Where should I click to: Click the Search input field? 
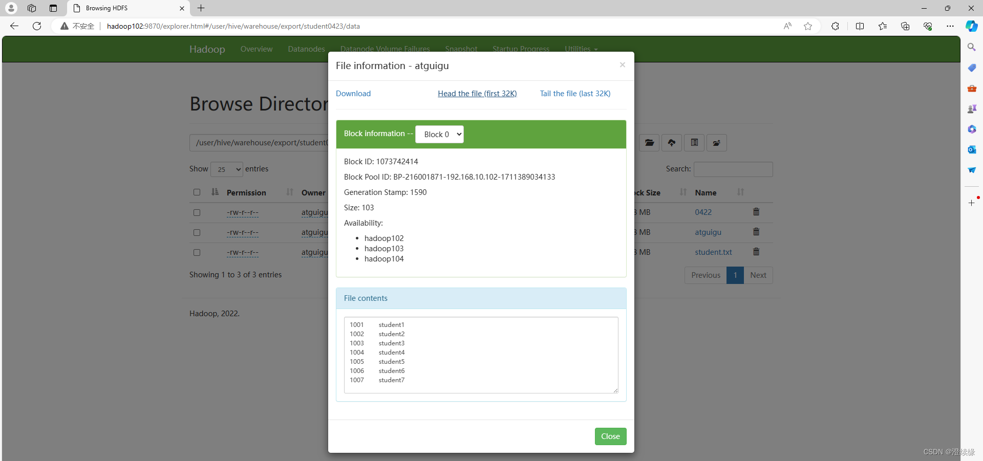tap(733, 169)
